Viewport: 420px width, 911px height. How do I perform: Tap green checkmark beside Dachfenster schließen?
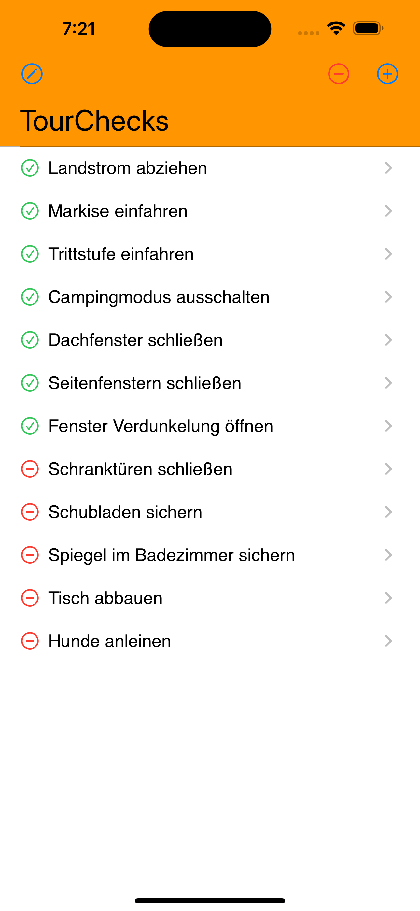[x=30, y=340]
